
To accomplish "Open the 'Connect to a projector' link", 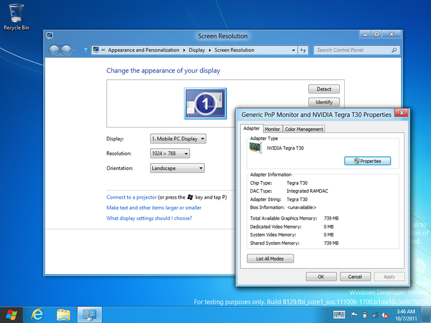I will click(131, 198).
